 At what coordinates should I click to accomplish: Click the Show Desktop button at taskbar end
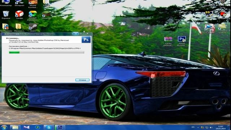[229, 127]
